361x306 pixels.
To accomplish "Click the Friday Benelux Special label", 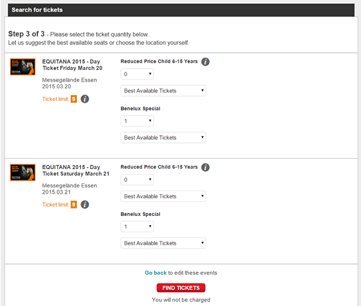I will 140,109.
